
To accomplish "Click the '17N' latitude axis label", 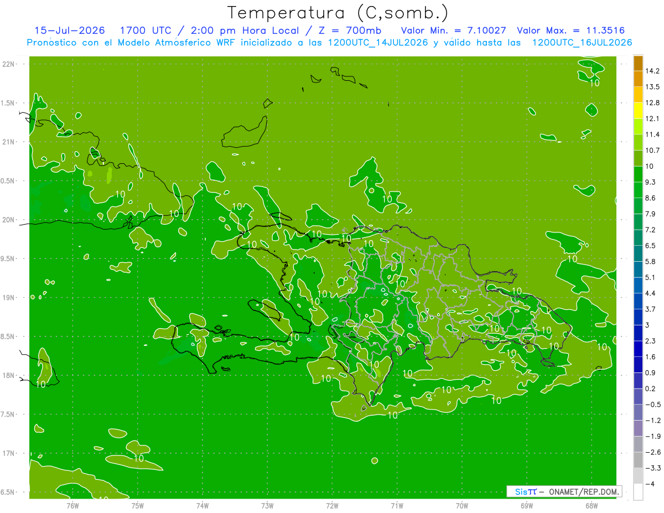I will point(9,453).
